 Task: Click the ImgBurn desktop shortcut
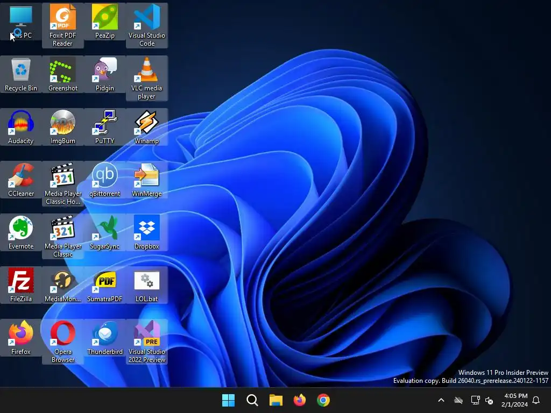(62, 127)
